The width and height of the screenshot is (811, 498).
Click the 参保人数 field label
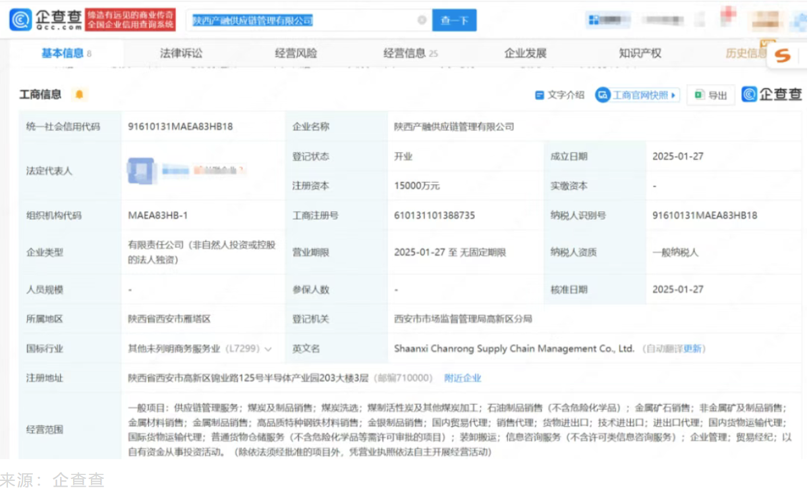311,289
